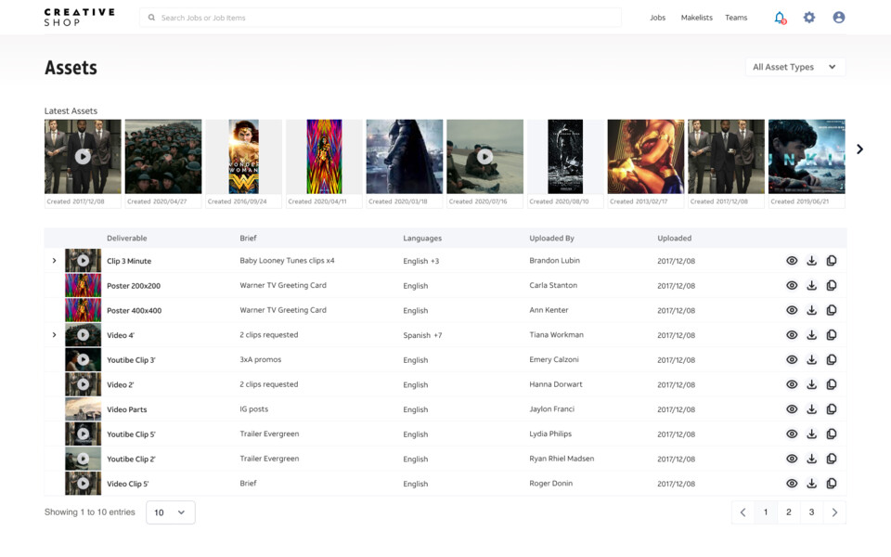Preview Clip 3 Minute with eye icon
891x557 pixels.
pyautogui.click(x=792, y=261)
